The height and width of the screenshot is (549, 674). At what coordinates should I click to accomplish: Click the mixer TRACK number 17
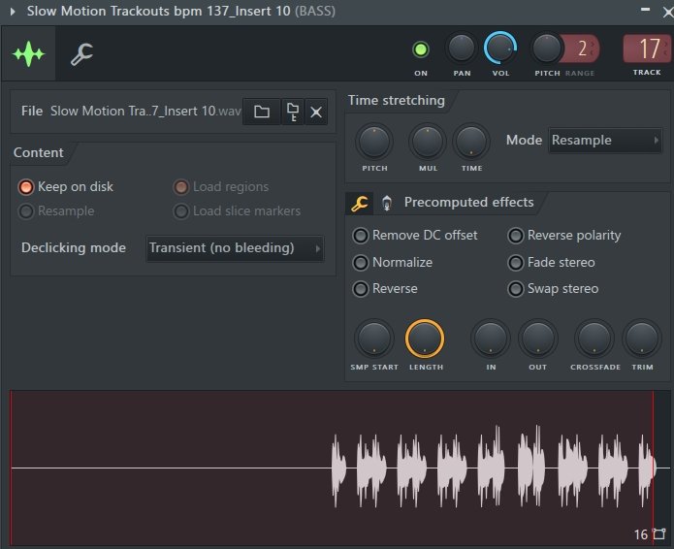(648, 48)
